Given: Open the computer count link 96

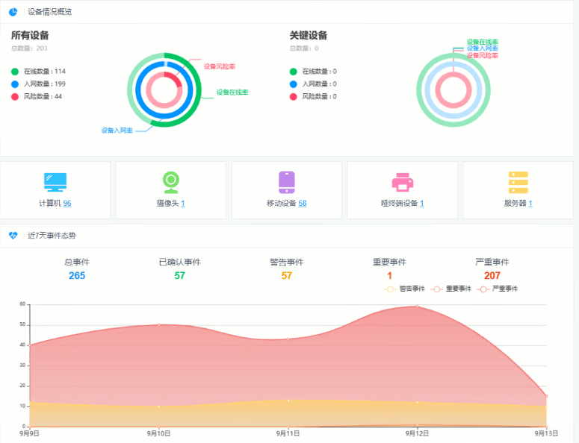Looking at the screenshot, I should (x=67, y=203).
